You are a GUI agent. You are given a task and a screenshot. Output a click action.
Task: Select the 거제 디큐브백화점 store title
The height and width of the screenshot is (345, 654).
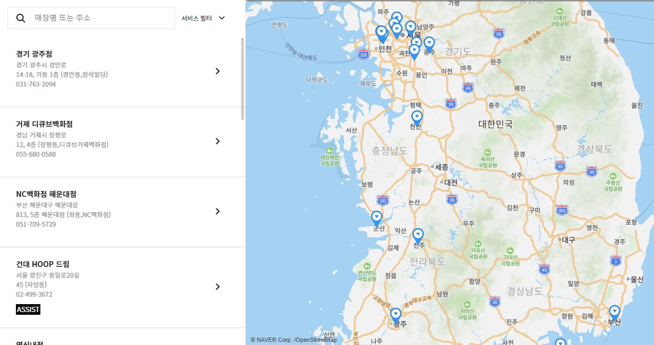point(44,124)
